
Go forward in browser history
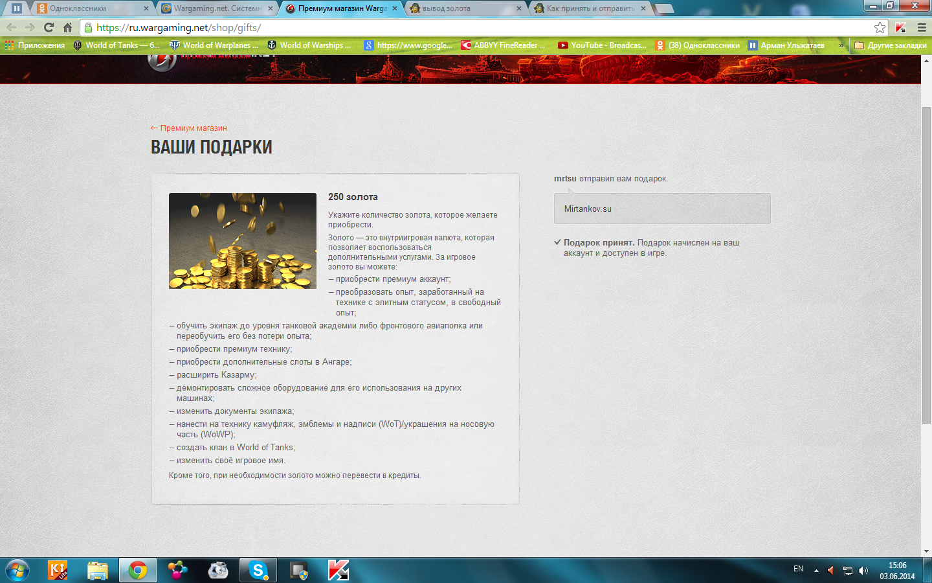30,27
